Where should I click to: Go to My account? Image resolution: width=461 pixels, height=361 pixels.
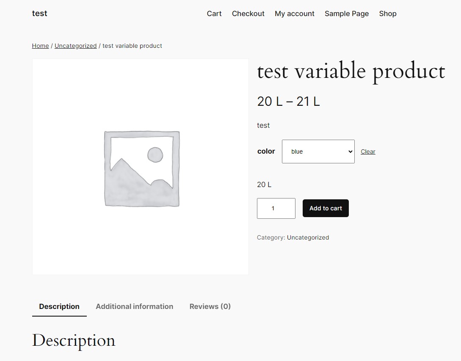294,14
